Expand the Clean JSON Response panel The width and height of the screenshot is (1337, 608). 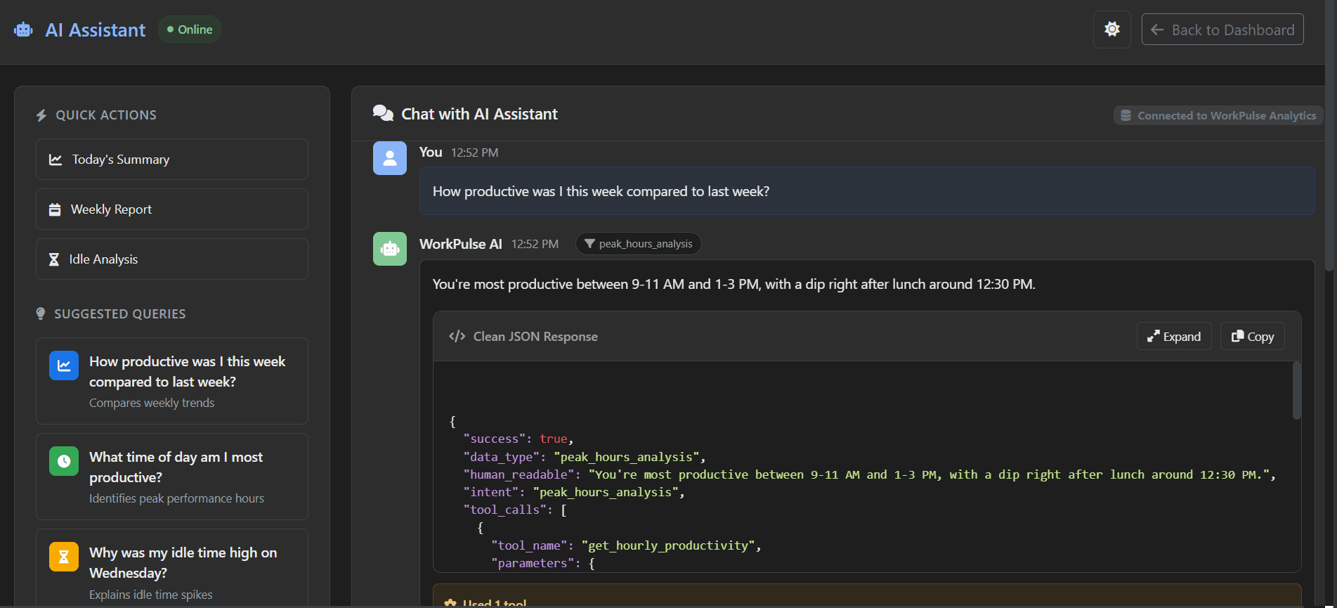pyautogui.click(x=1174, y=336)
